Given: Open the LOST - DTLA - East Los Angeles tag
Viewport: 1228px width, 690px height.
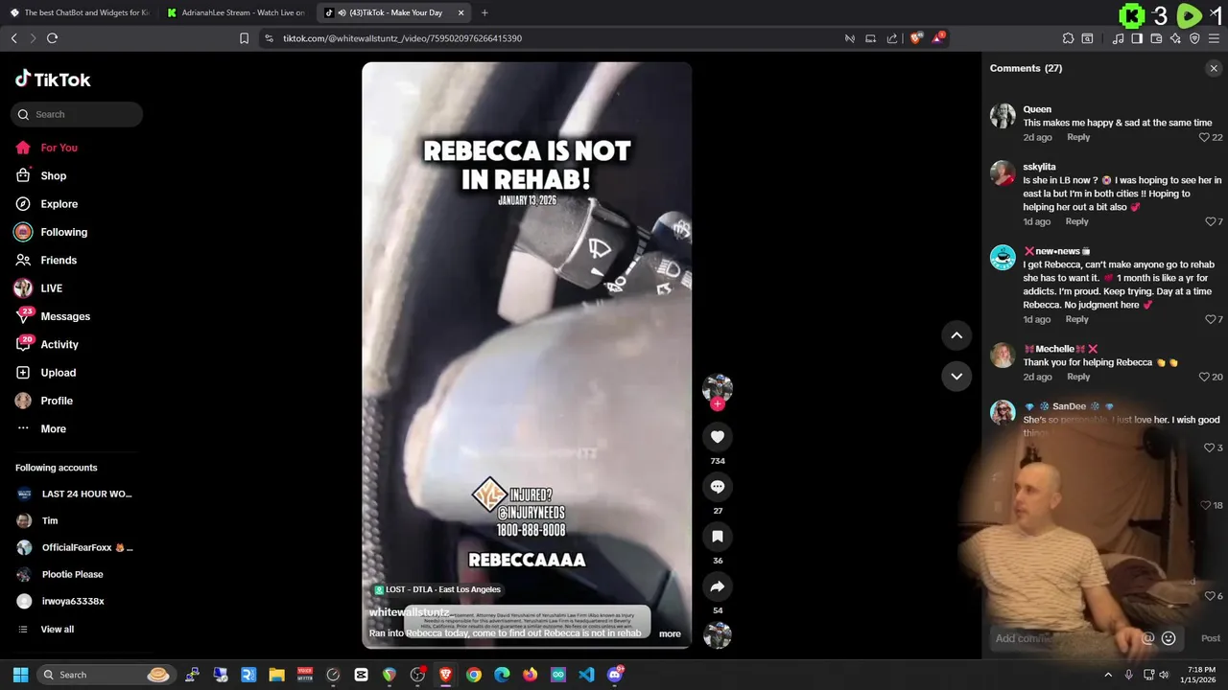Looking at the screenshot, I should tap(437, 589).
